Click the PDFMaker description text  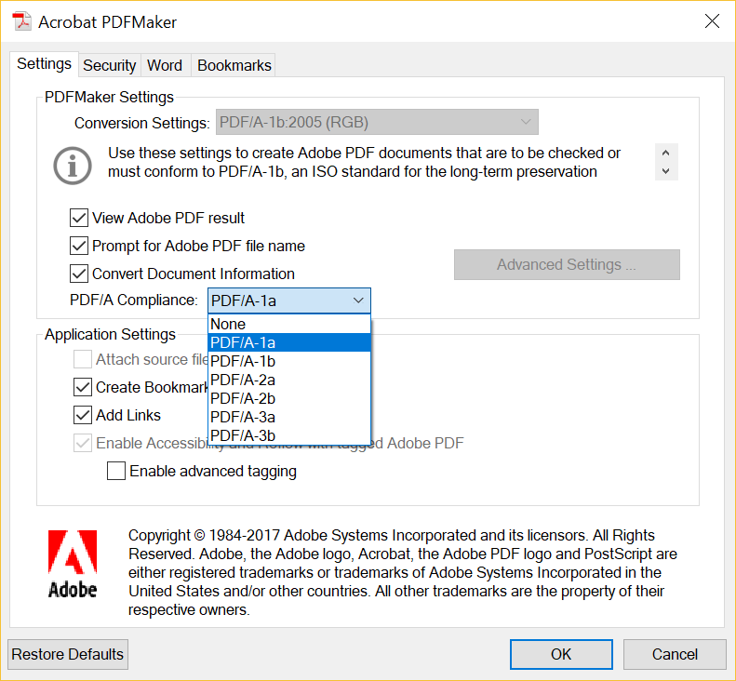click(x=364, y=163)
